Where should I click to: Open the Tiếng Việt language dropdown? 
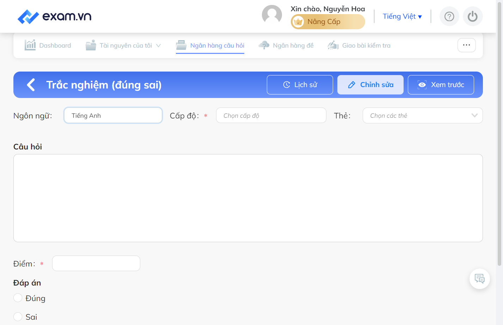[x=402, y=17]
